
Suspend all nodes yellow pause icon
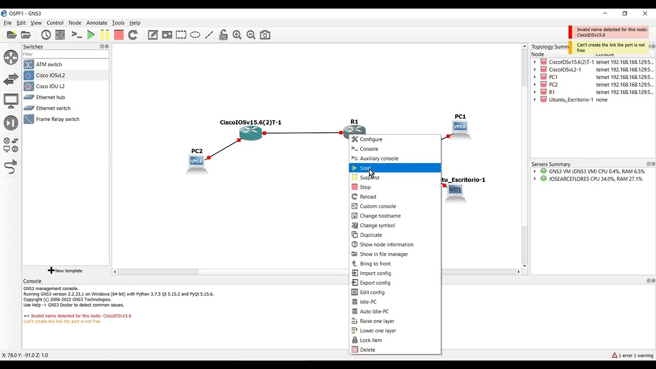tap(105, 35)
